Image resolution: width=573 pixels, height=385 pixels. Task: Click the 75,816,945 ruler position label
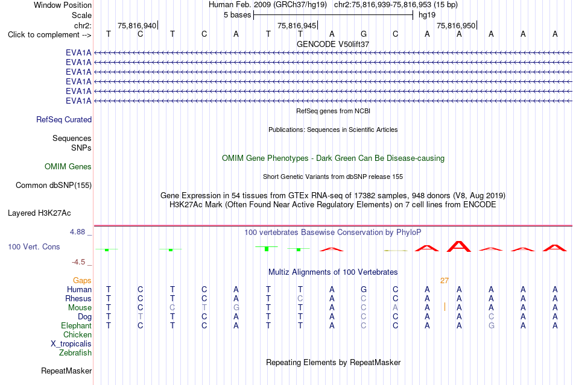coord(296,25)
